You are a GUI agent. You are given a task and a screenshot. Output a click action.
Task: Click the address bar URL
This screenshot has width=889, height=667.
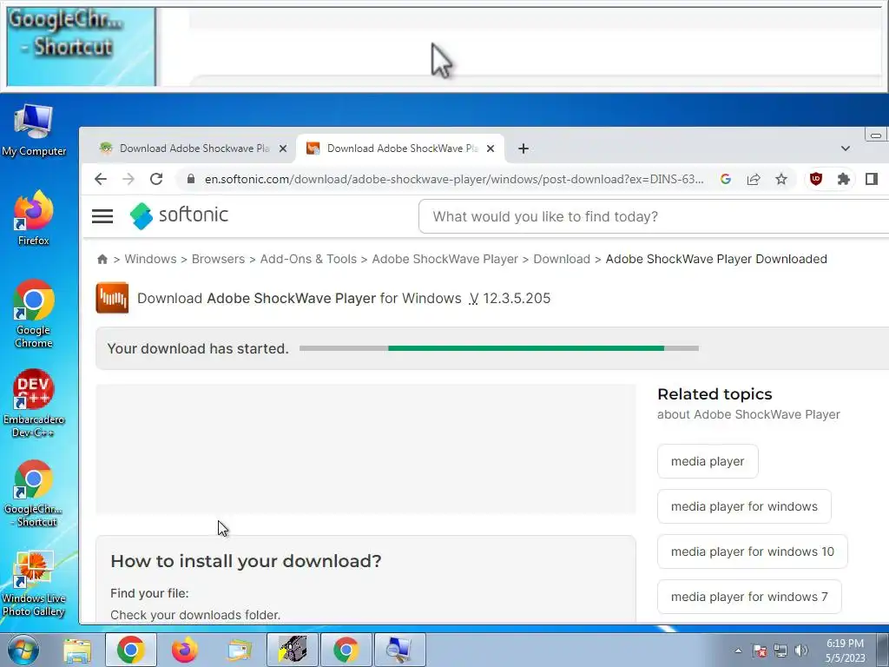[454, 179]
